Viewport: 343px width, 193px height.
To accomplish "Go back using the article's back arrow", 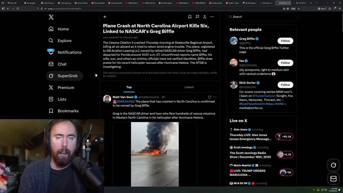I will [105, 17].
